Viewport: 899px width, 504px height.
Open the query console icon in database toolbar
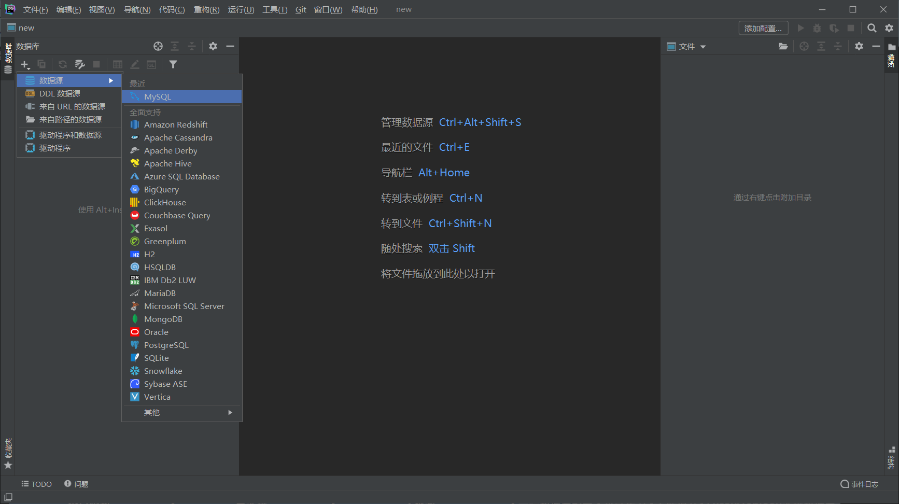[x=151, y=64]
